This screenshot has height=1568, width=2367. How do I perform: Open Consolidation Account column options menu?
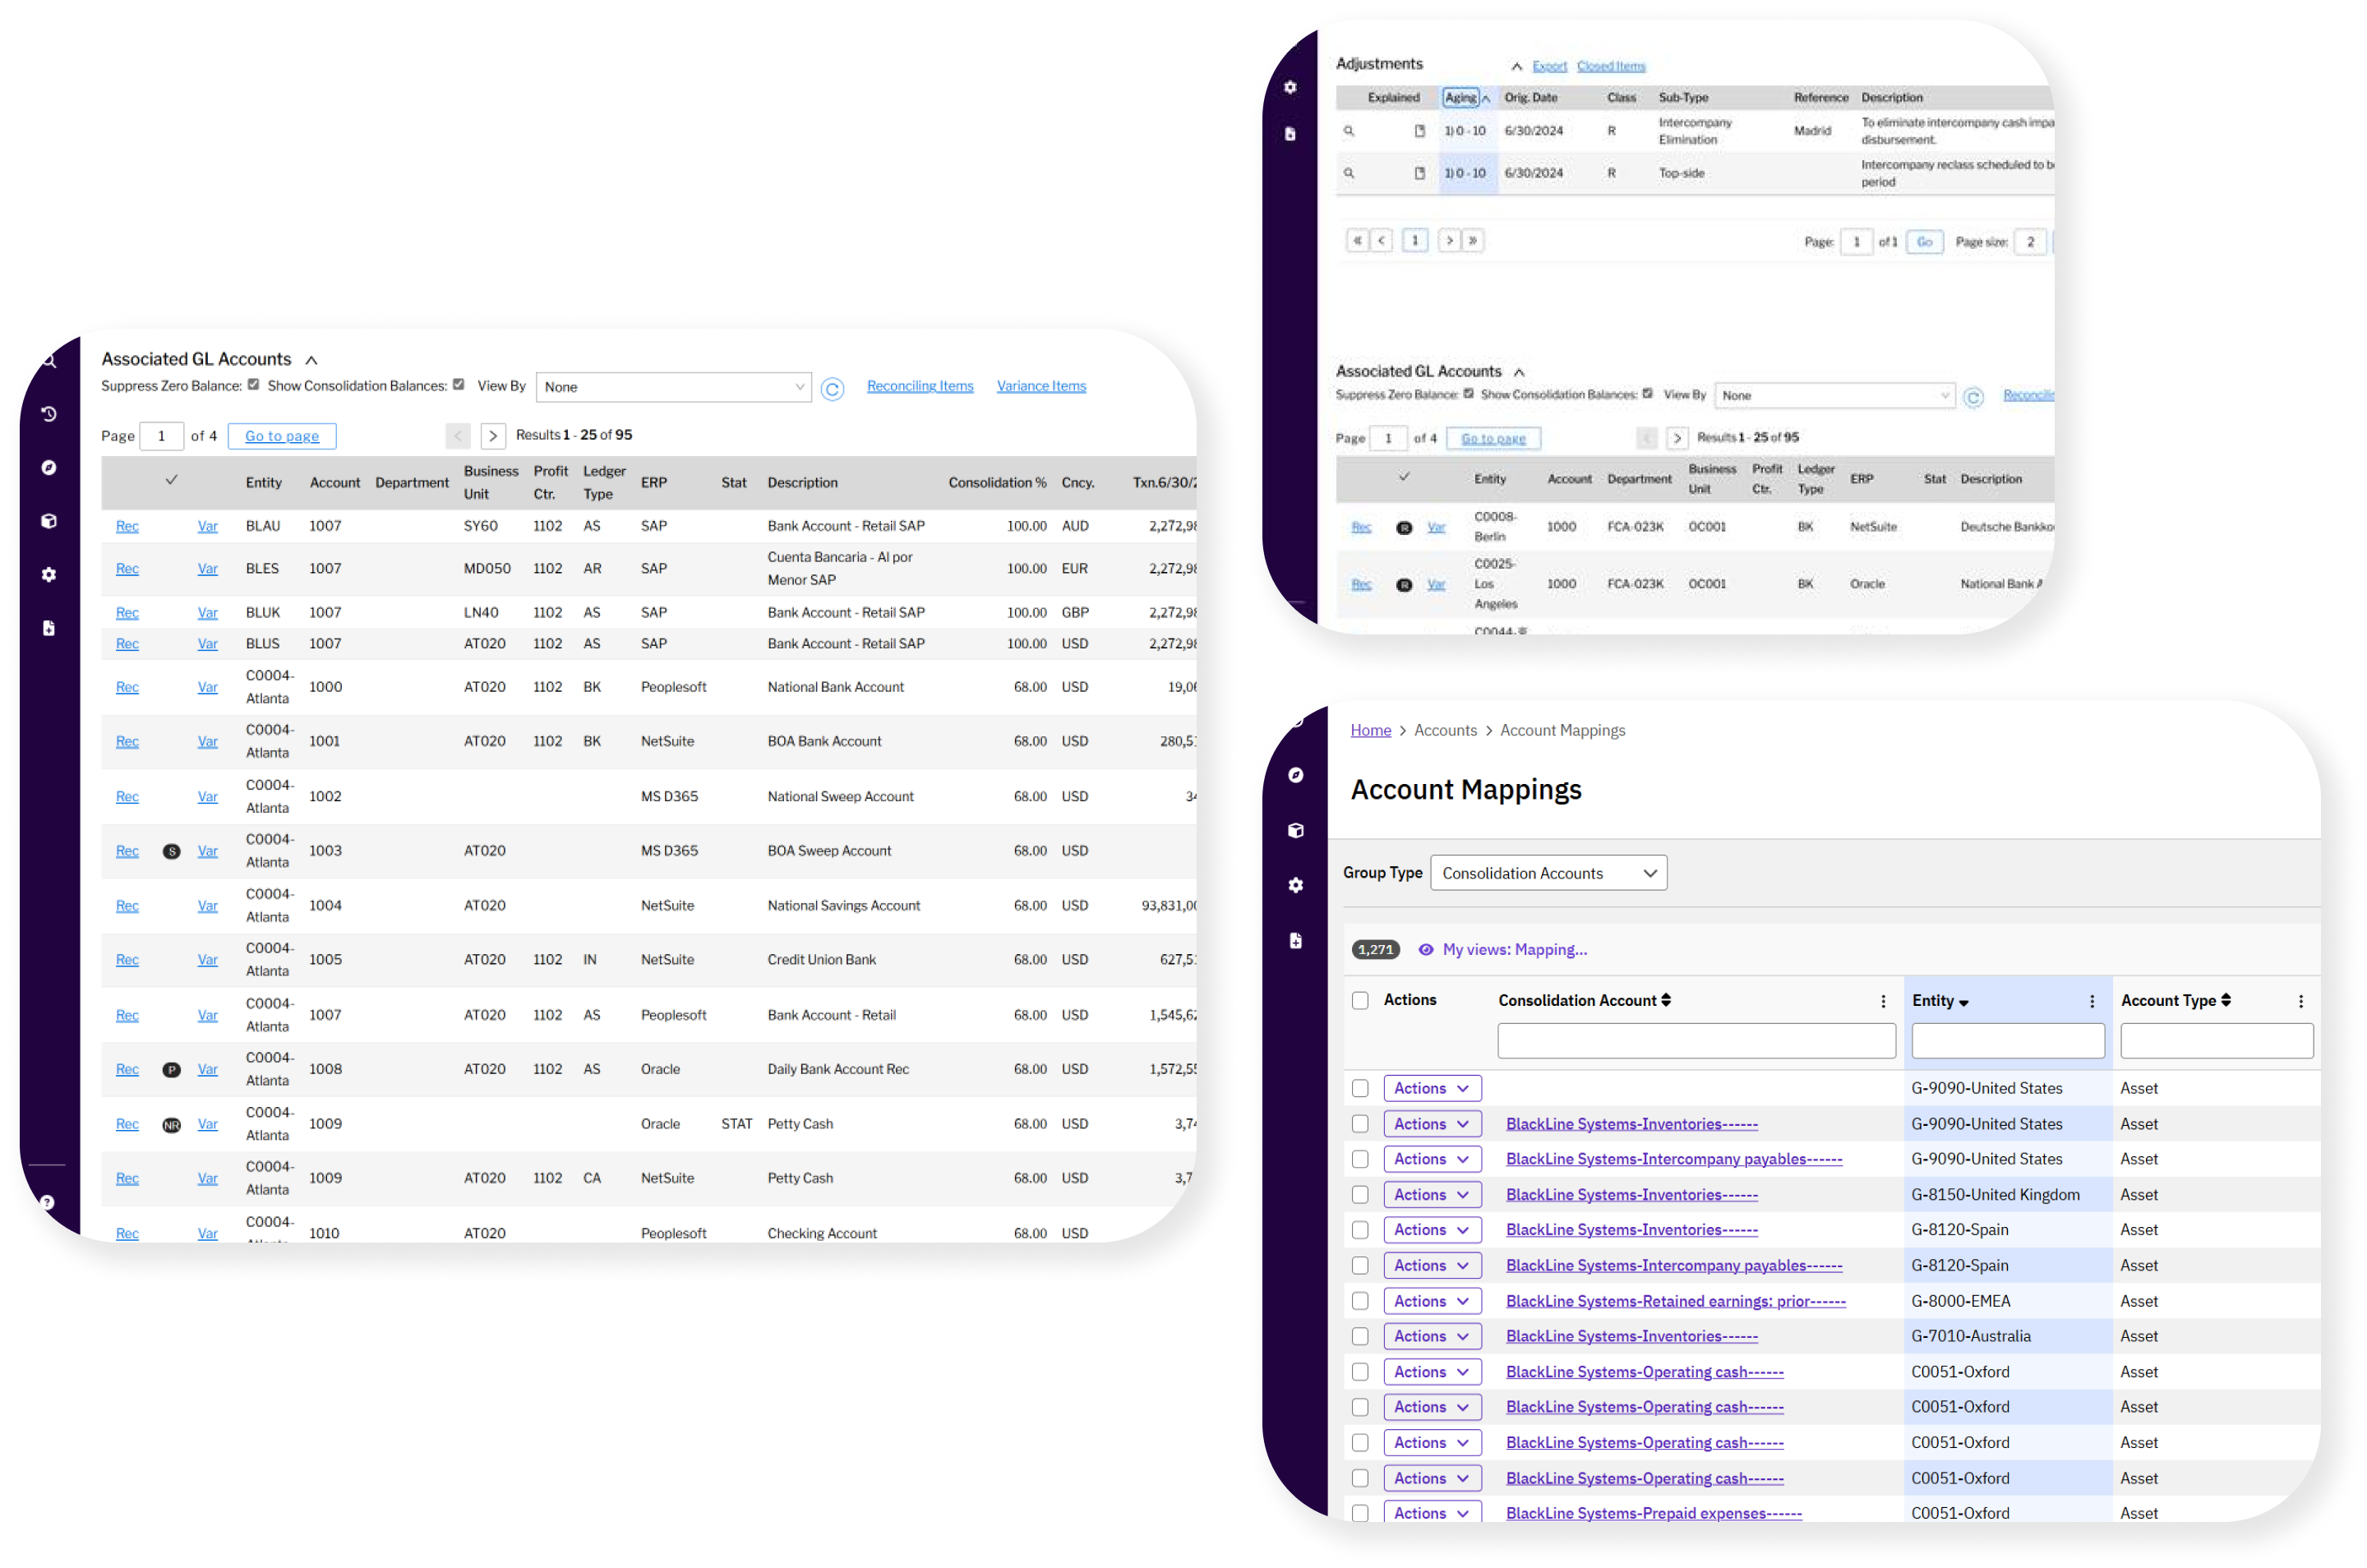(x=1883, y=1001)
